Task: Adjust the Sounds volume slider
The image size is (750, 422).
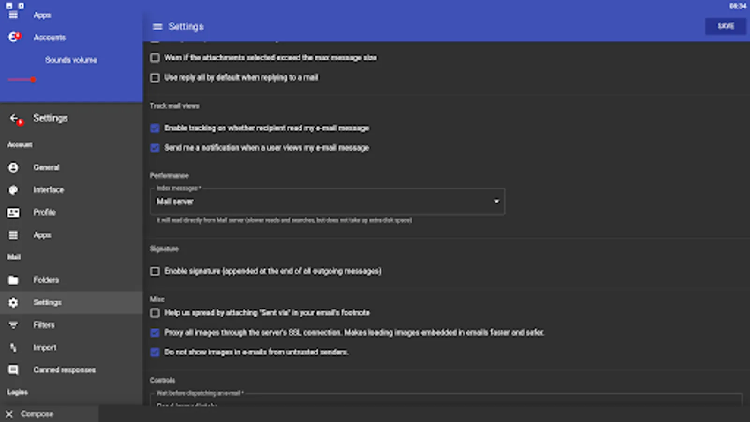Action: (33, 80)
